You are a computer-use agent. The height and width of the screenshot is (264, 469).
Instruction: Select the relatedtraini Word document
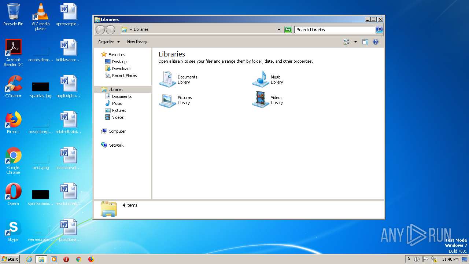coord(68,122)
